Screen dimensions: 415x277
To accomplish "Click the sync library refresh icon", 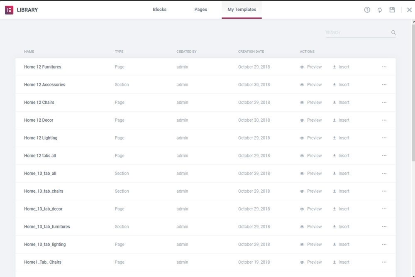I will tap(380, 10).
